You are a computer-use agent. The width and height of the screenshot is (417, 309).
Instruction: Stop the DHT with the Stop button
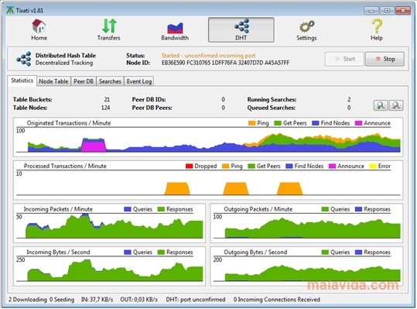coord(385,59)
